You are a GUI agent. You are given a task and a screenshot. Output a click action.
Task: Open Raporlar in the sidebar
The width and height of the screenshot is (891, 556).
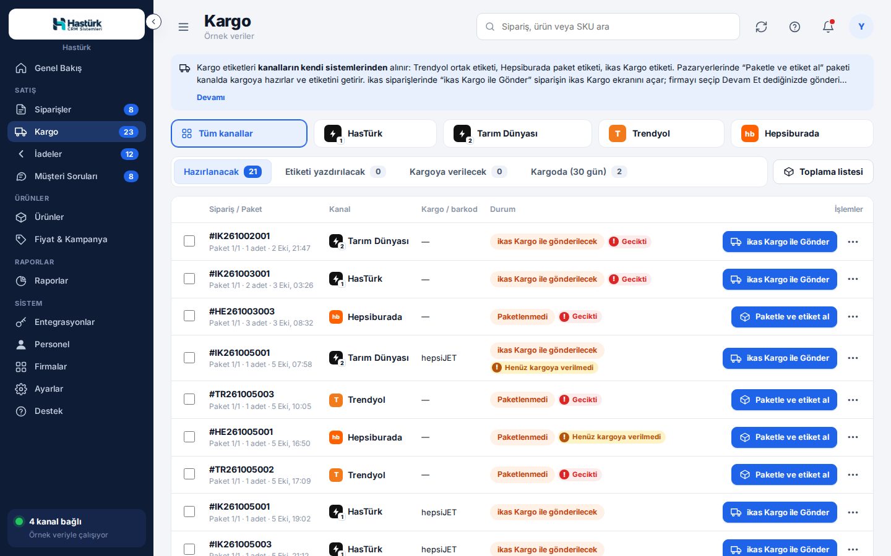click(77, 280)
